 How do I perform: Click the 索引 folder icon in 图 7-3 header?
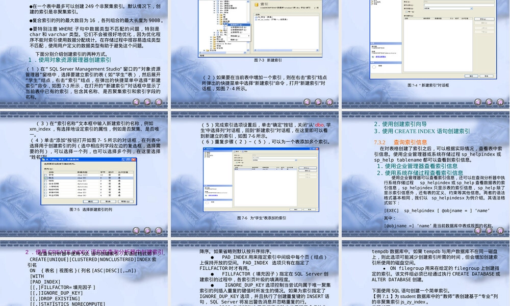click(x=257, y=5)
